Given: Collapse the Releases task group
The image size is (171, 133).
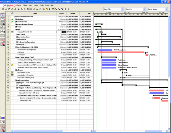Looking at the screenshot, I should pos(16,70).
